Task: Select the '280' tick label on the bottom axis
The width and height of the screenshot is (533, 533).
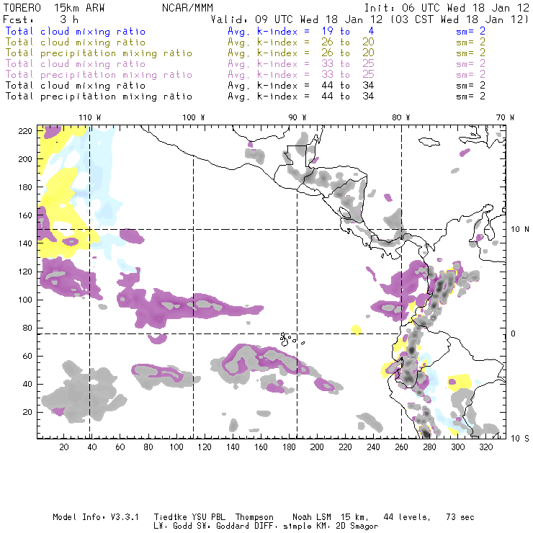Action: click(x=430, y=447)
